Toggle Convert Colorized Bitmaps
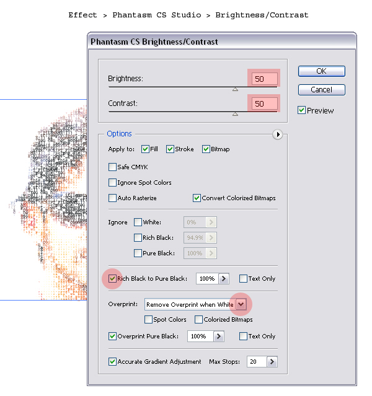Screen dimensions: 372x396 [197, 198]
